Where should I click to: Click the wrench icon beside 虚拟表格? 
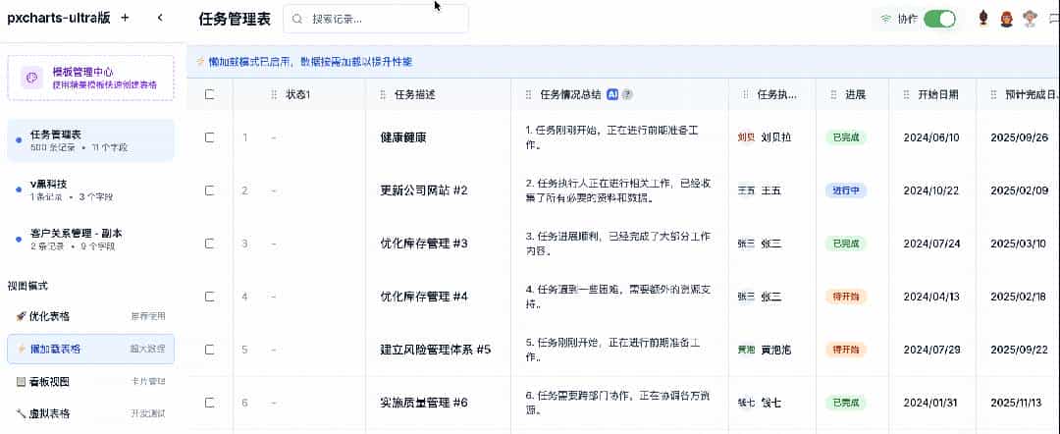[x=21, y=413]
